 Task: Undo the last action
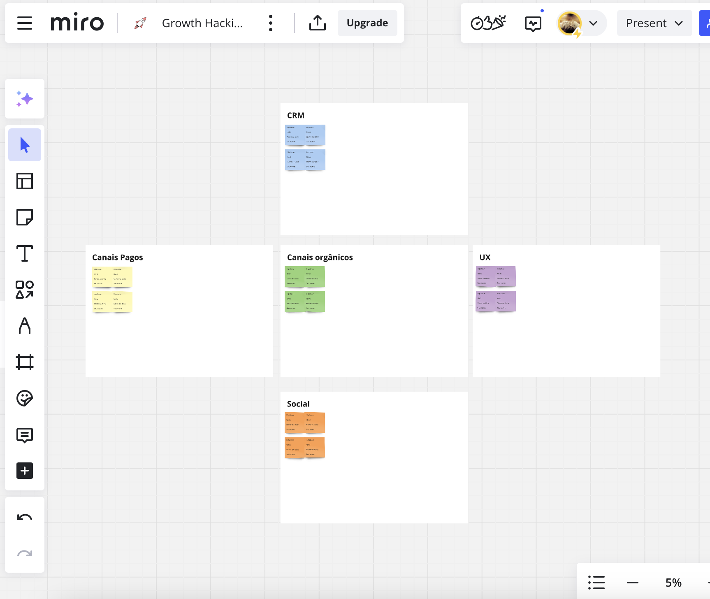[25, 518]
